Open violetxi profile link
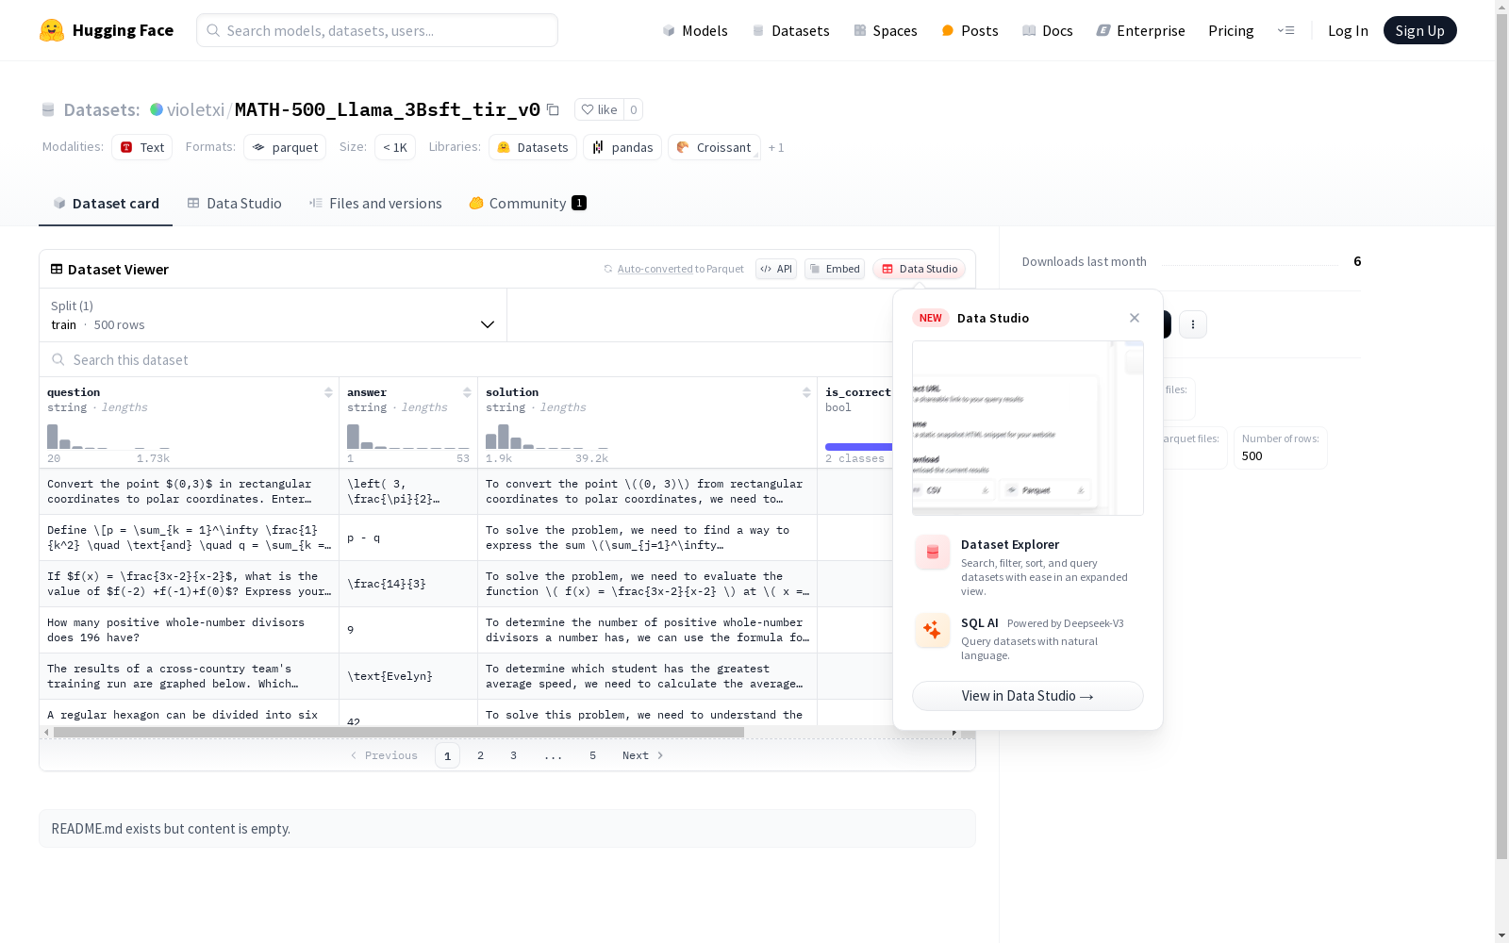This screenshot has height=943, width=1509. [x=195, y=110]
